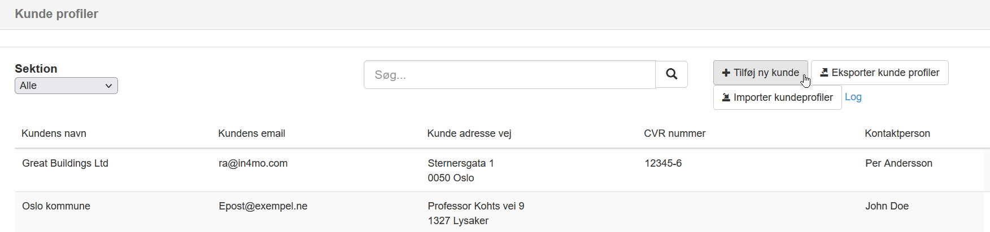Click the Kunde adresse vej column header
The width and height of the screenshot is (990, 232).
469,133
